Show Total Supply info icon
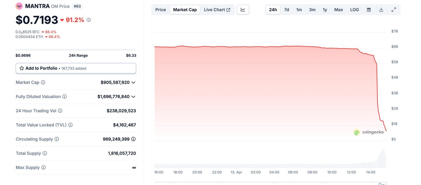421x185 pixels. tap(45, 153)
